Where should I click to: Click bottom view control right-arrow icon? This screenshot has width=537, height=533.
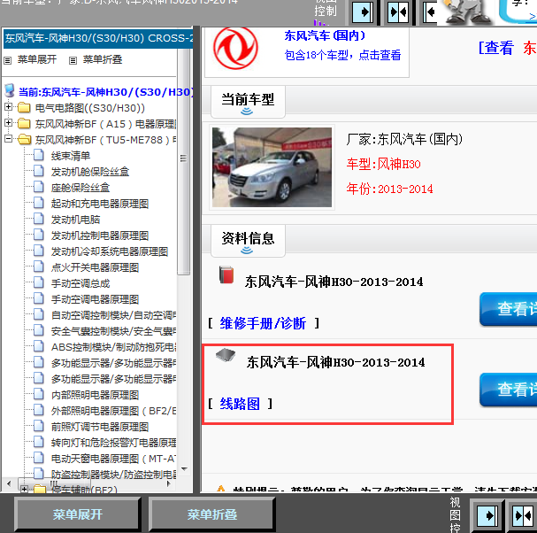[x=487, y=515]
